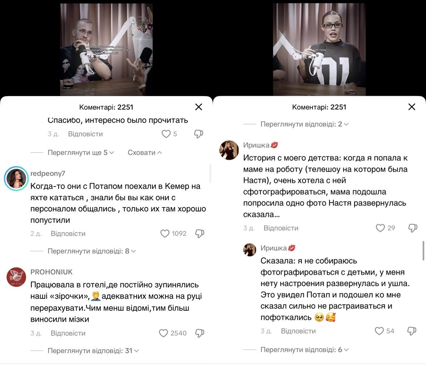Dislike PROHONIUK's comment about the hotel
426x365 pixels.
(199, 334)
